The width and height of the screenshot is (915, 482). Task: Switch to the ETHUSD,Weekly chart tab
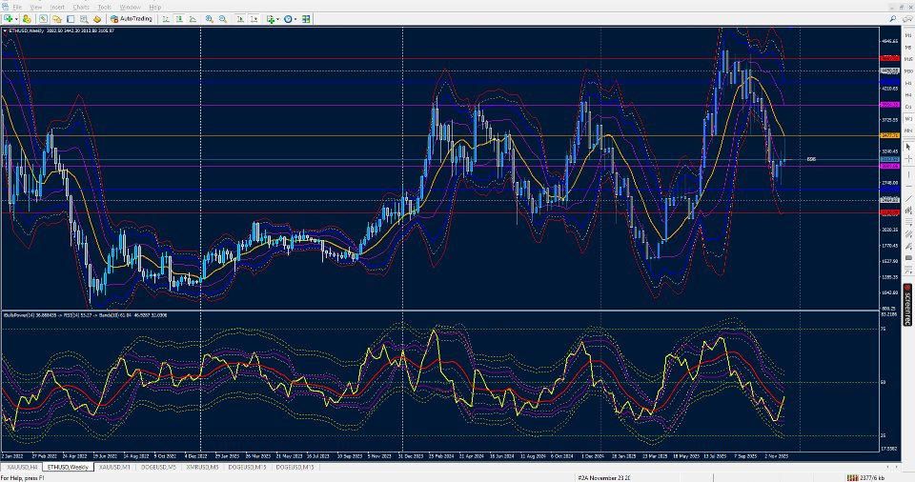(x=68, y=468)
